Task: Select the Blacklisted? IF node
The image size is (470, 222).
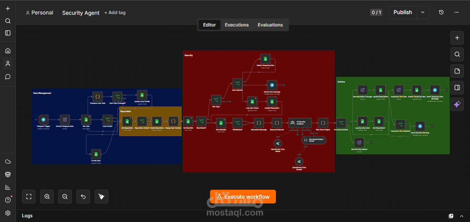Action: click(x=201, y=121)
